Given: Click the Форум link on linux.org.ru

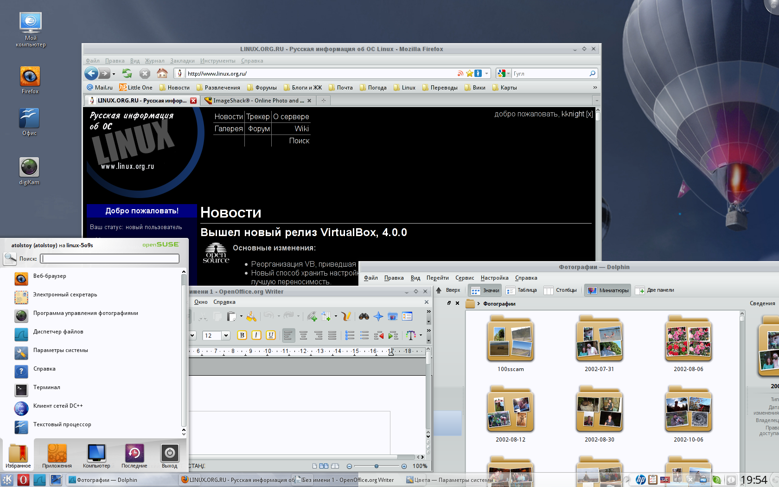Looking at the screenshot, I should (x=259, y=128).
